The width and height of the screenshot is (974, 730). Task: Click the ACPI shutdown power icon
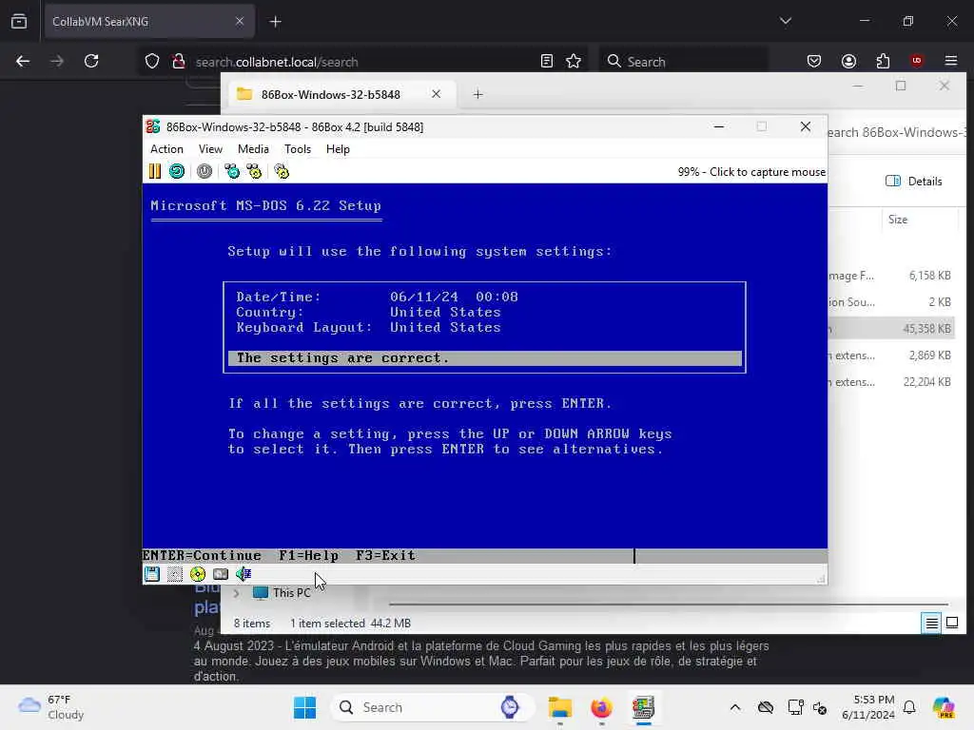205,171
